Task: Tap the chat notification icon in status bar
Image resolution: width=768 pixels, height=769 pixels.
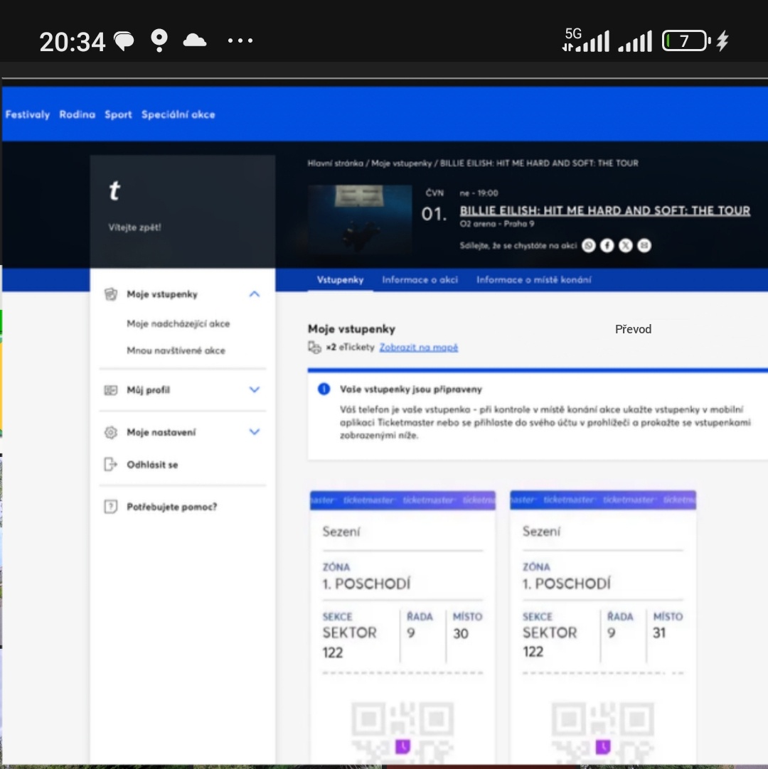Action: (124, 41)
